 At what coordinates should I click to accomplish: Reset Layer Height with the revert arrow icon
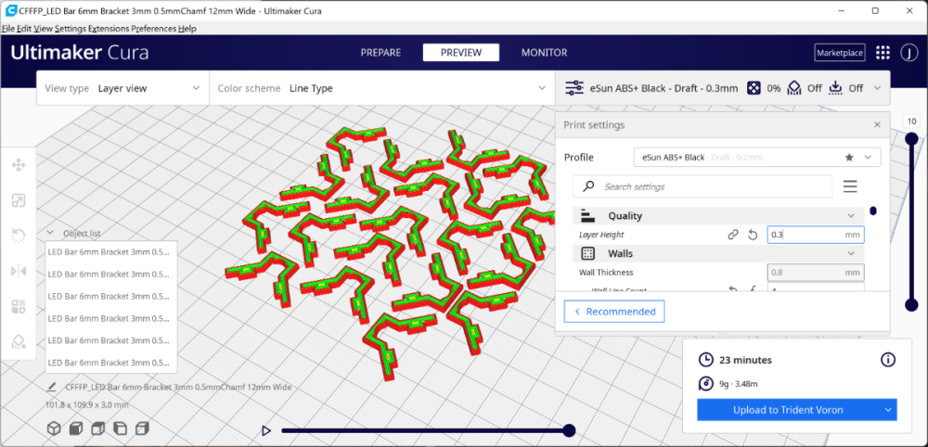click(753, 235)
